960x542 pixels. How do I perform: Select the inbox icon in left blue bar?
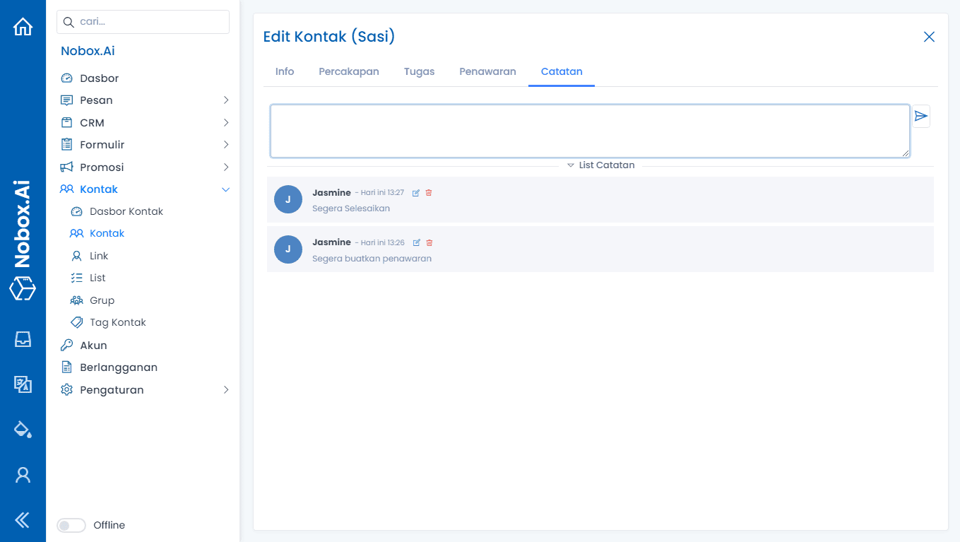click(x=23, y=339)
